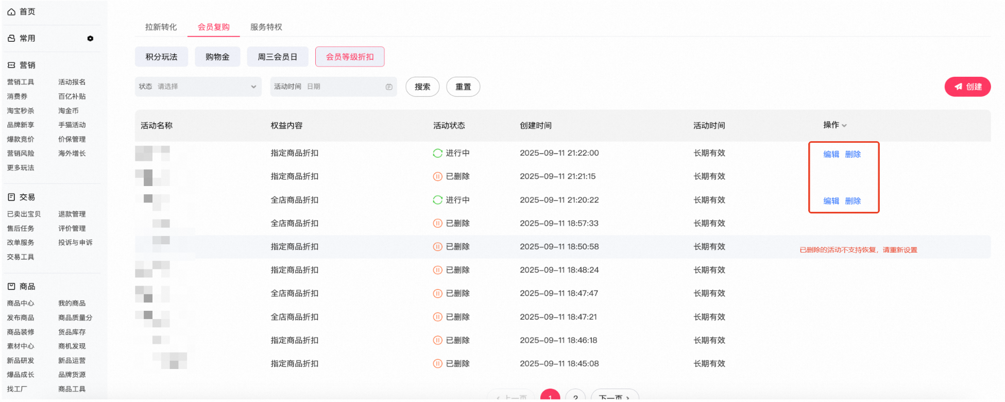Click 进行中 status icon for 21:20:22 row

(x=437, y=200)
